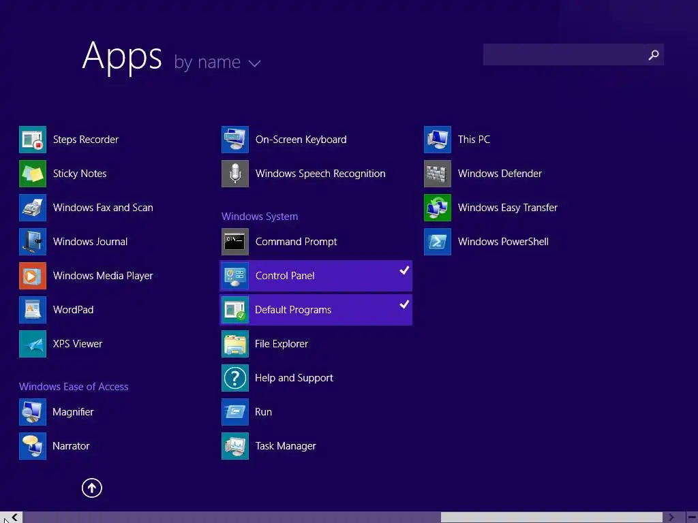The width and height of the screenshot is (698, 523).
Task: Uncheck the Control Panel selection checkmark
Action: pyautogui.click(x=404, y=270)
